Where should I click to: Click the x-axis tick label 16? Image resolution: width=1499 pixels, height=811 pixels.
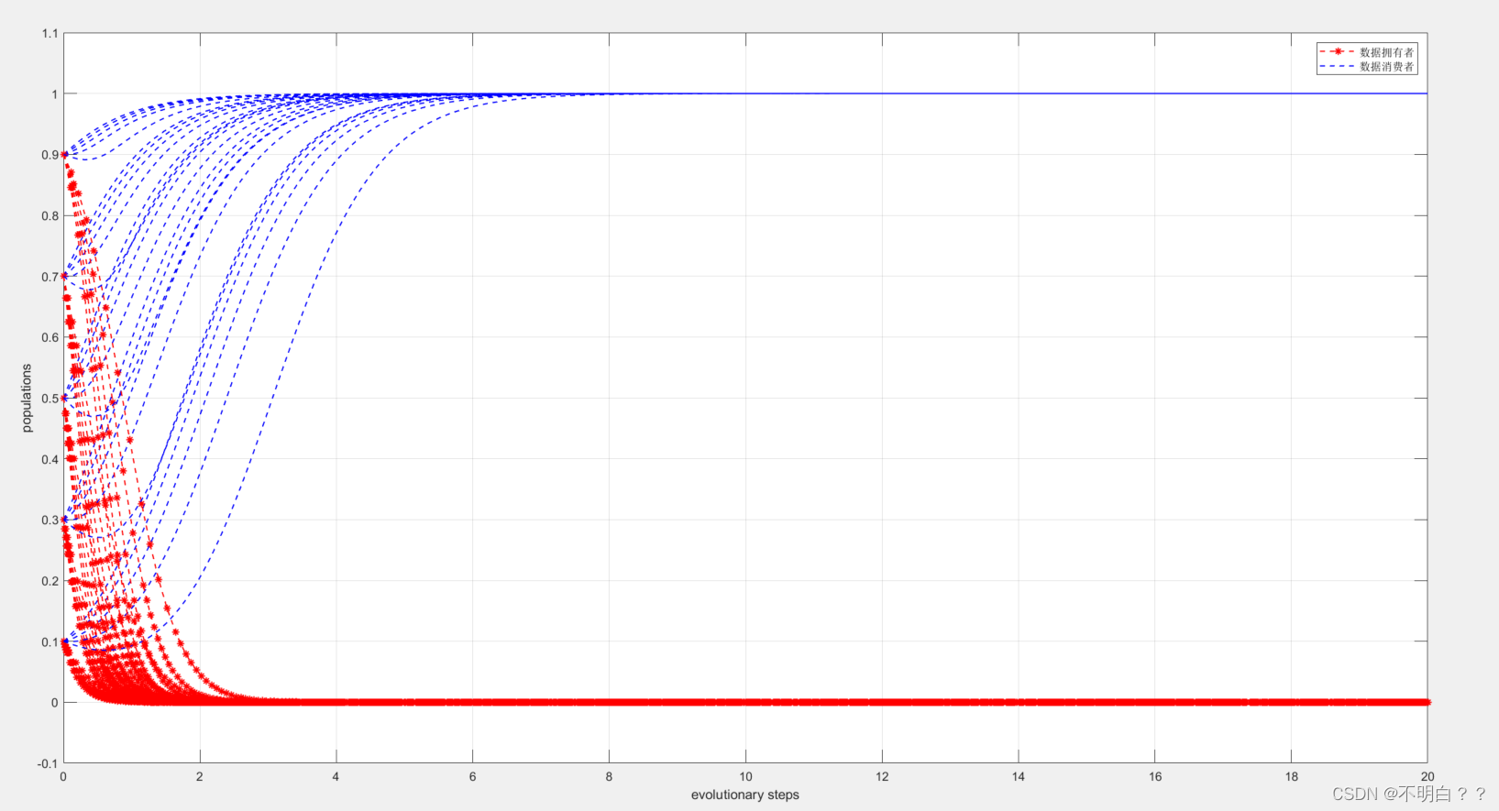[x=1155, y=776]
